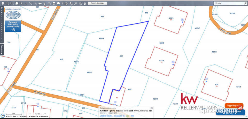The width and height of the screenshot is (248, 119).
Task: Click the cloud download icon
Action: [x=66, y=3]
